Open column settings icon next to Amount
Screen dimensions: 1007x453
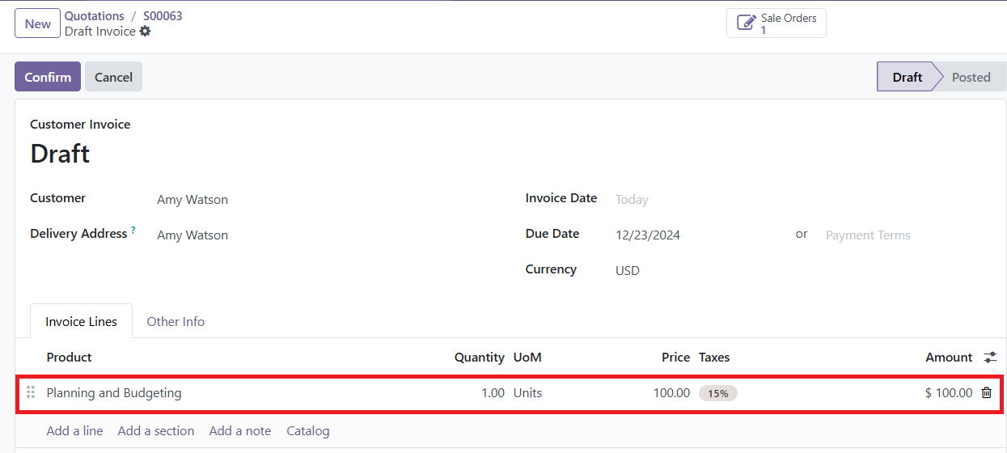tap(990, 357)
